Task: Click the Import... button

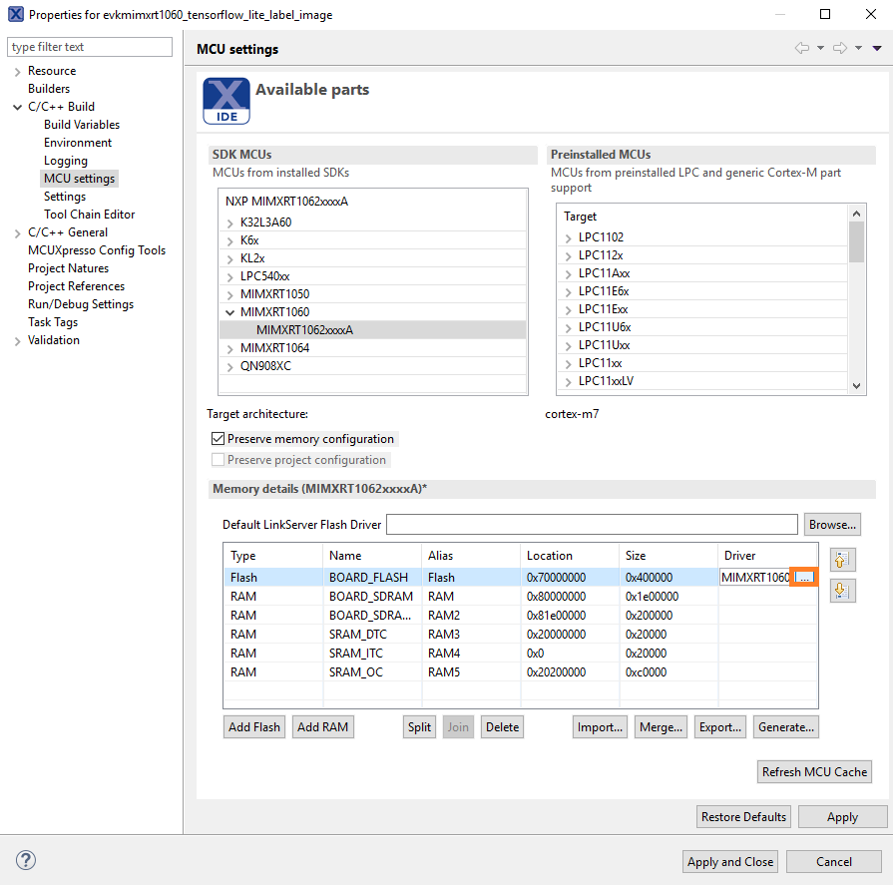Action: pos(600,726)
